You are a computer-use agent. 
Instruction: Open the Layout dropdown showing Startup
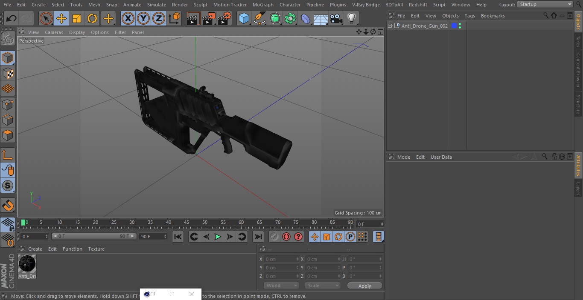[545, 4]
